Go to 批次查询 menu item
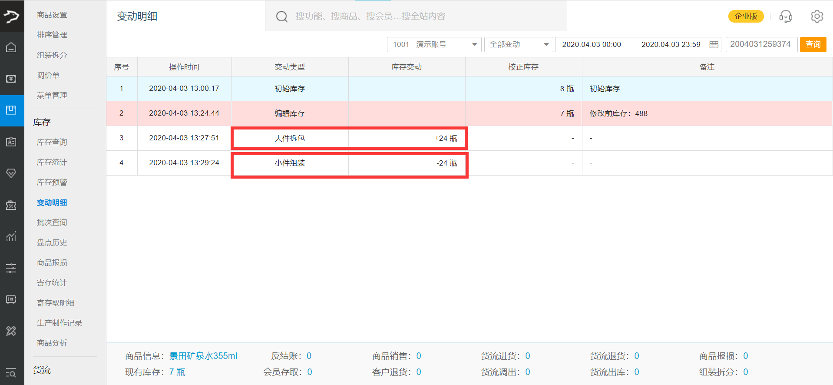The width and height of the screenshot is (833, 385). [x=52, y=222]
